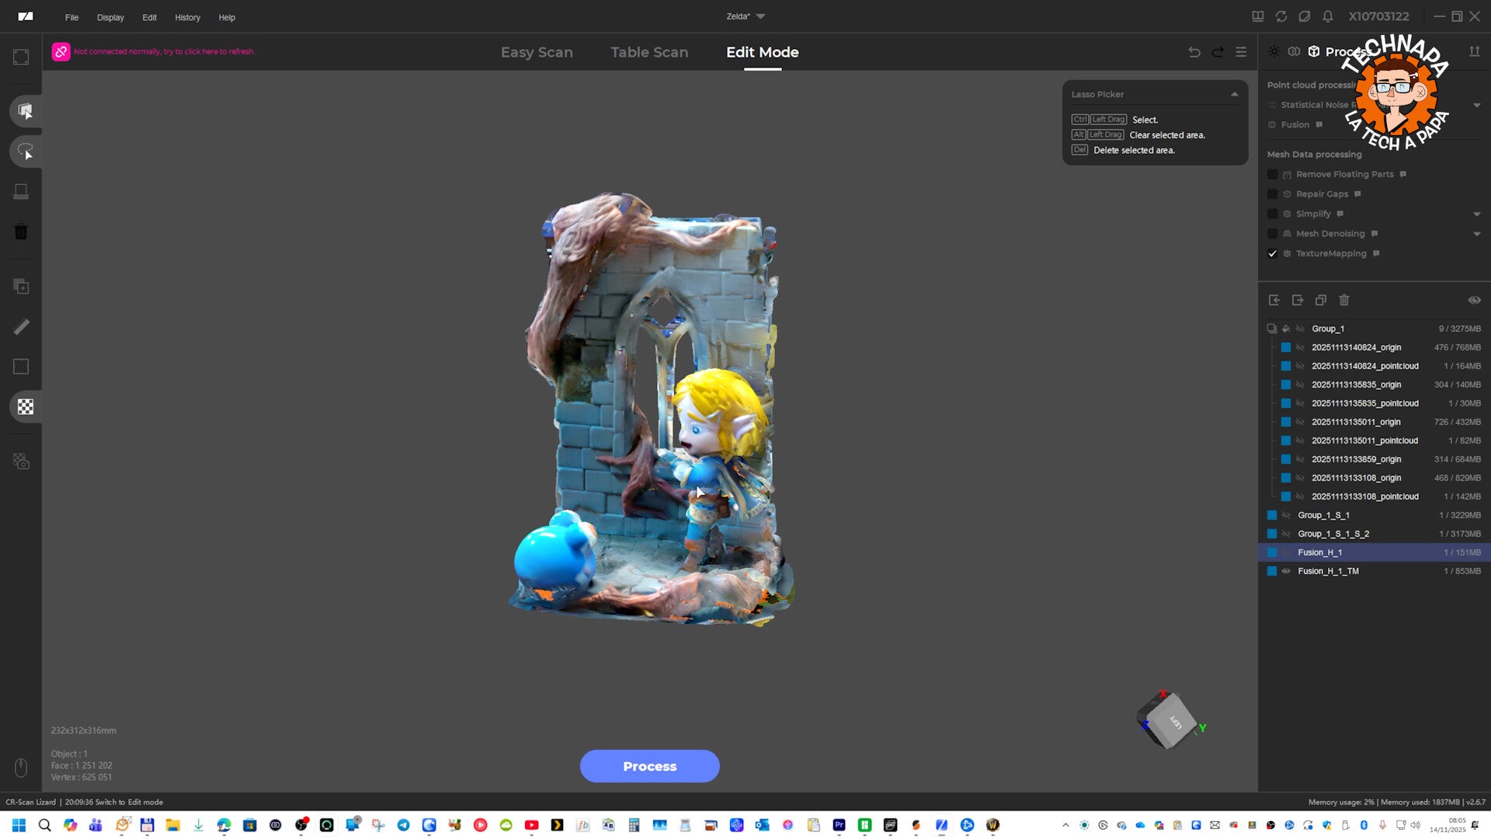Expand the Mesh Denoising options arrow
The height and width of the screenshot is (839, 1491).
tap(1476, 234)
